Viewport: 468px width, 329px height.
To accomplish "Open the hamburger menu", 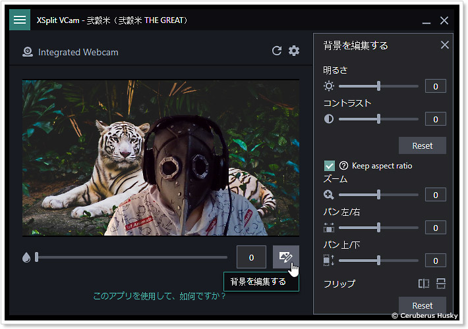I will [20, 20].
